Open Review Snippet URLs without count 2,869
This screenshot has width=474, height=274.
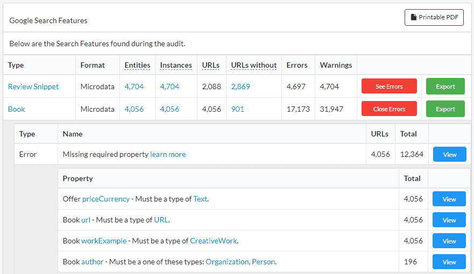(240, 86)
